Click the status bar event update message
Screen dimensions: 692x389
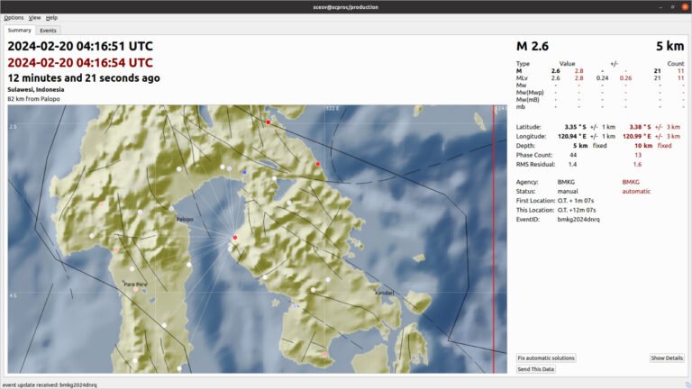click(50, 385)
